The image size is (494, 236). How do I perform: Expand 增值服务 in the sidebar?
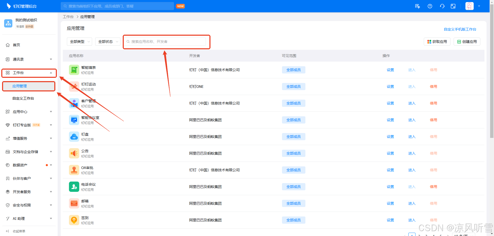point(29,138)
